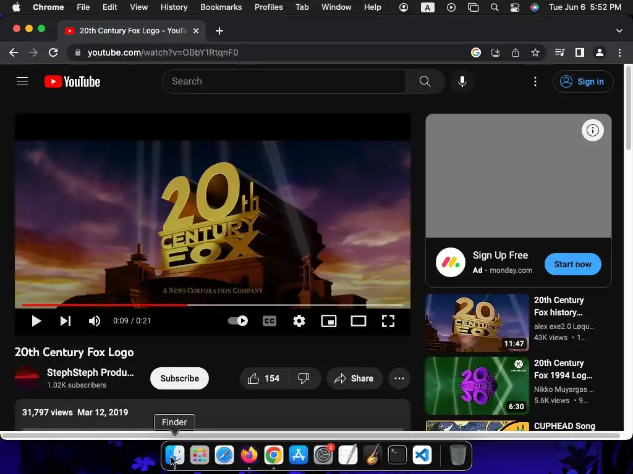Image resolution: width=633 pixels, height=474 pixels.
Task: Open video settings gear
Action: click(299, 321)
